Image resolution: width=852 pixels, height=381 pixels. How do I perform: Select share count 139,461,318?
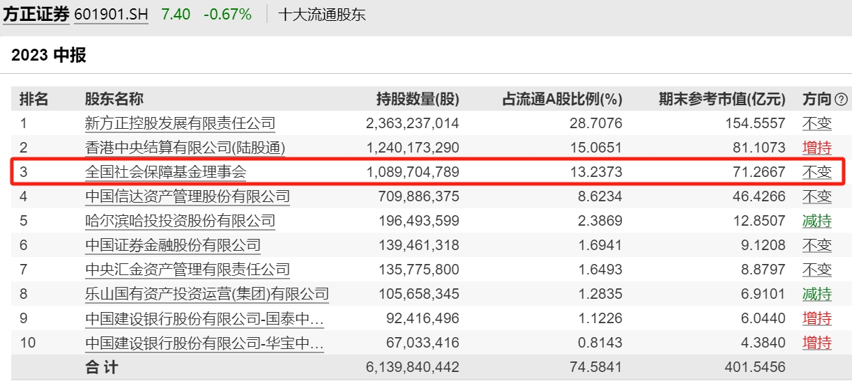tap(419, 246)
